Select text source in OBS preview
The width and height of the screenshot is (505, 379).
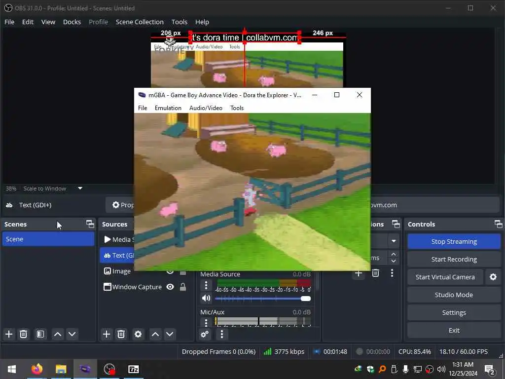pyautogui.click(x=245, y=38)
